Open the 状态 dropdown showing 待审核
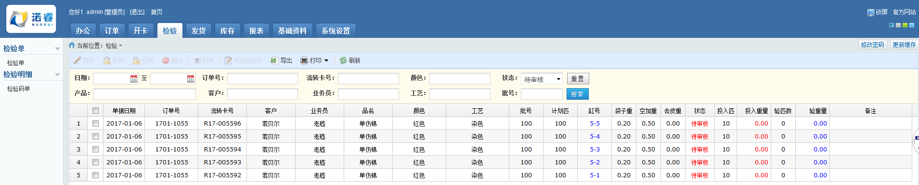 (x=542, y=79)
